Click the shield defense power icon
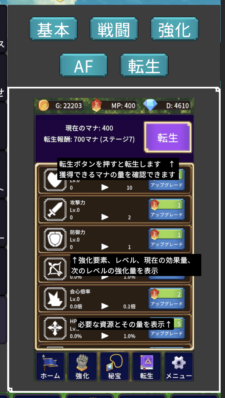Screen dimensions: 225x398 pos(55,239)
